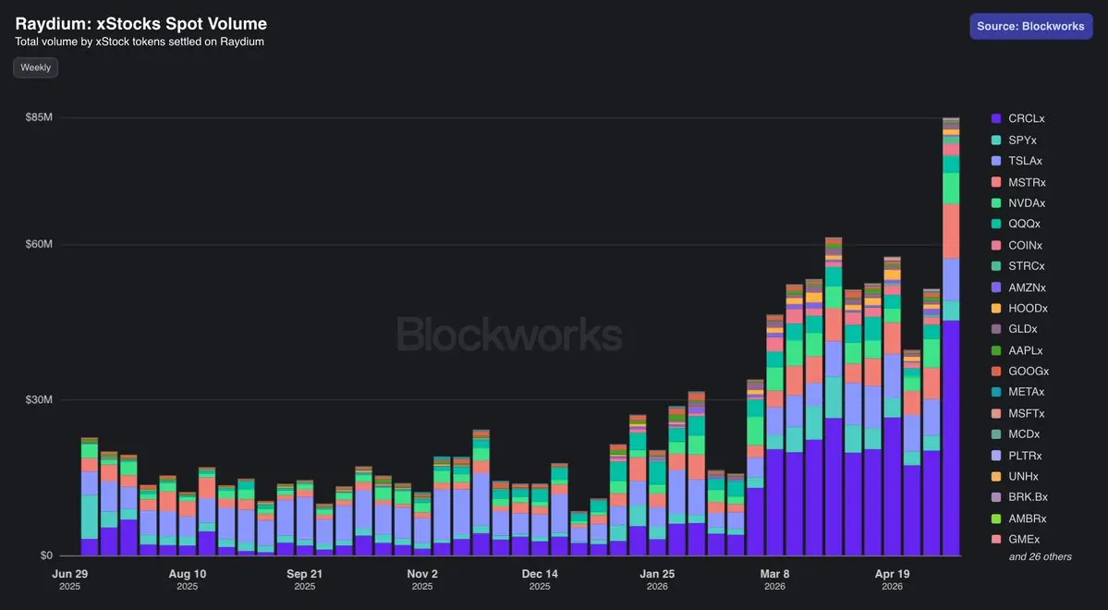The image size is (1108, 610).
Task: Click the CRCLx legend color swatch
Action: pos(996,118)
